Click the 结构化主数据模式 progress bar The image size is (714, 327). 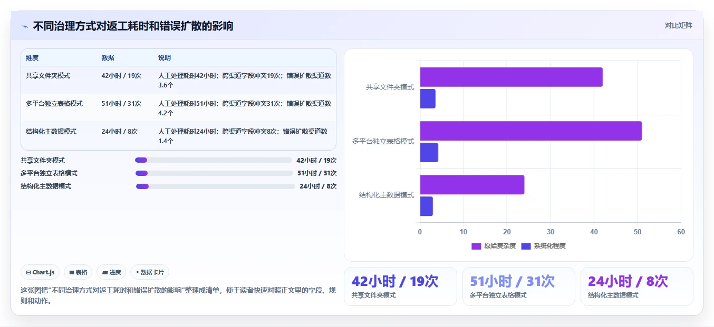pos(216,186)
